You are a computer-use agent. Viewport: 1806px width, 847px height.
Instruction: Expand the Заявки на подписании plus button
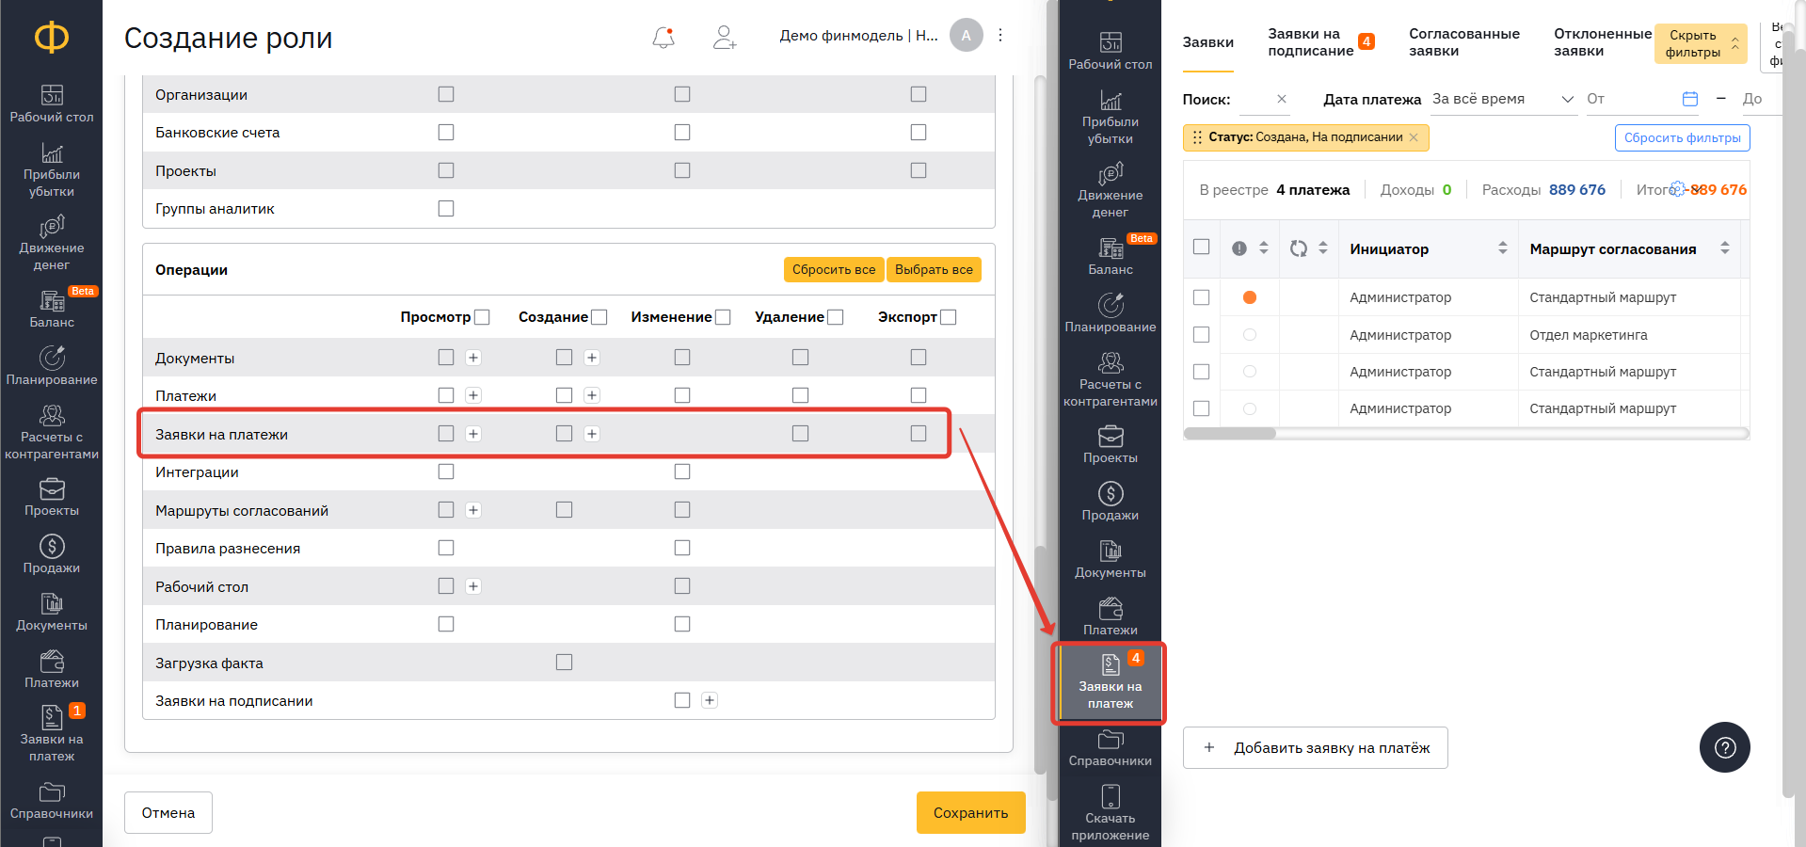[710, 700]
